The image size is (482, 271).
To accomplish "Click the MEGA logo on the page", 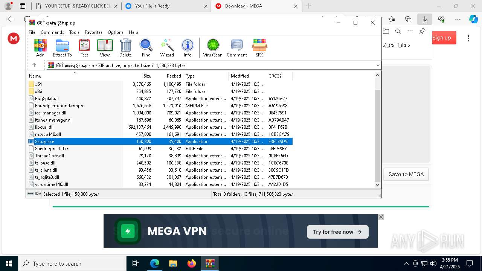I will (14, 38).
